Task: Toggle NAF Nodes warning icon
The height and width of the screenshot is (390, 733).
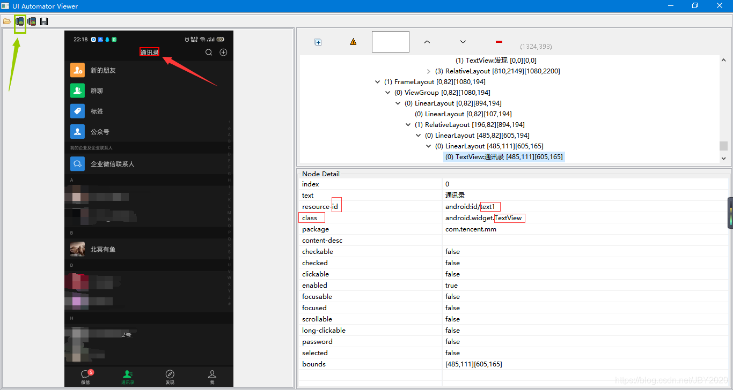Action: click(x=353, y=42)
